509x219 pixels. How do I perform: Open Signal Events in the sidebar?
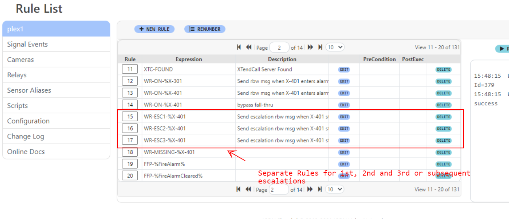pyautogui.click(x=56, y=44)
